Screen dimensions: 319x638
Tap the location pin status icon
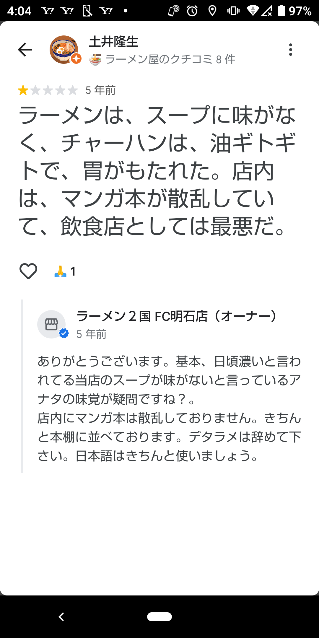[212, 11]
